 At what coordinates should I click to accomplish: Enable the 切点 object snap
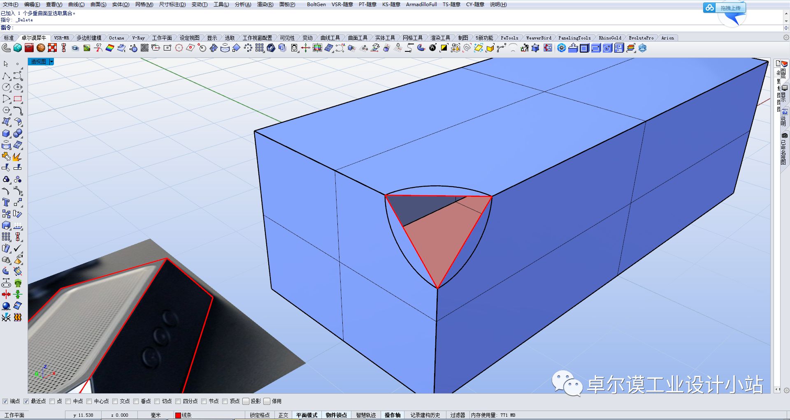[x=157, y=402]
